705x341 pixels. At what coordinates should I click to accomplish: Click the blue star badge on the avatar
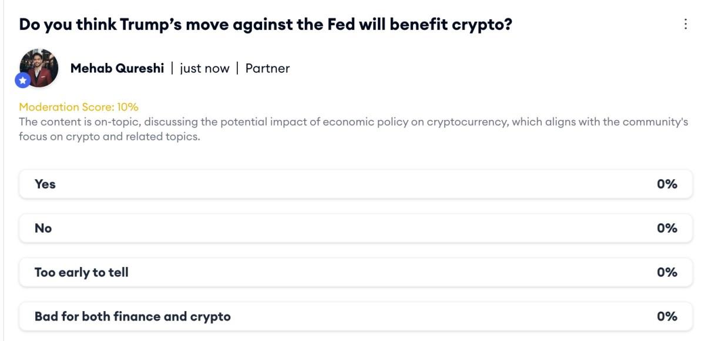[22, 80]
